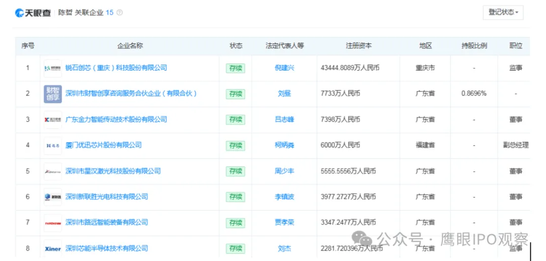Image resolution: width=546 pixels, height=261 pixels.
Task: Open the 登记状态 dropdown filter
Action: 503,13
